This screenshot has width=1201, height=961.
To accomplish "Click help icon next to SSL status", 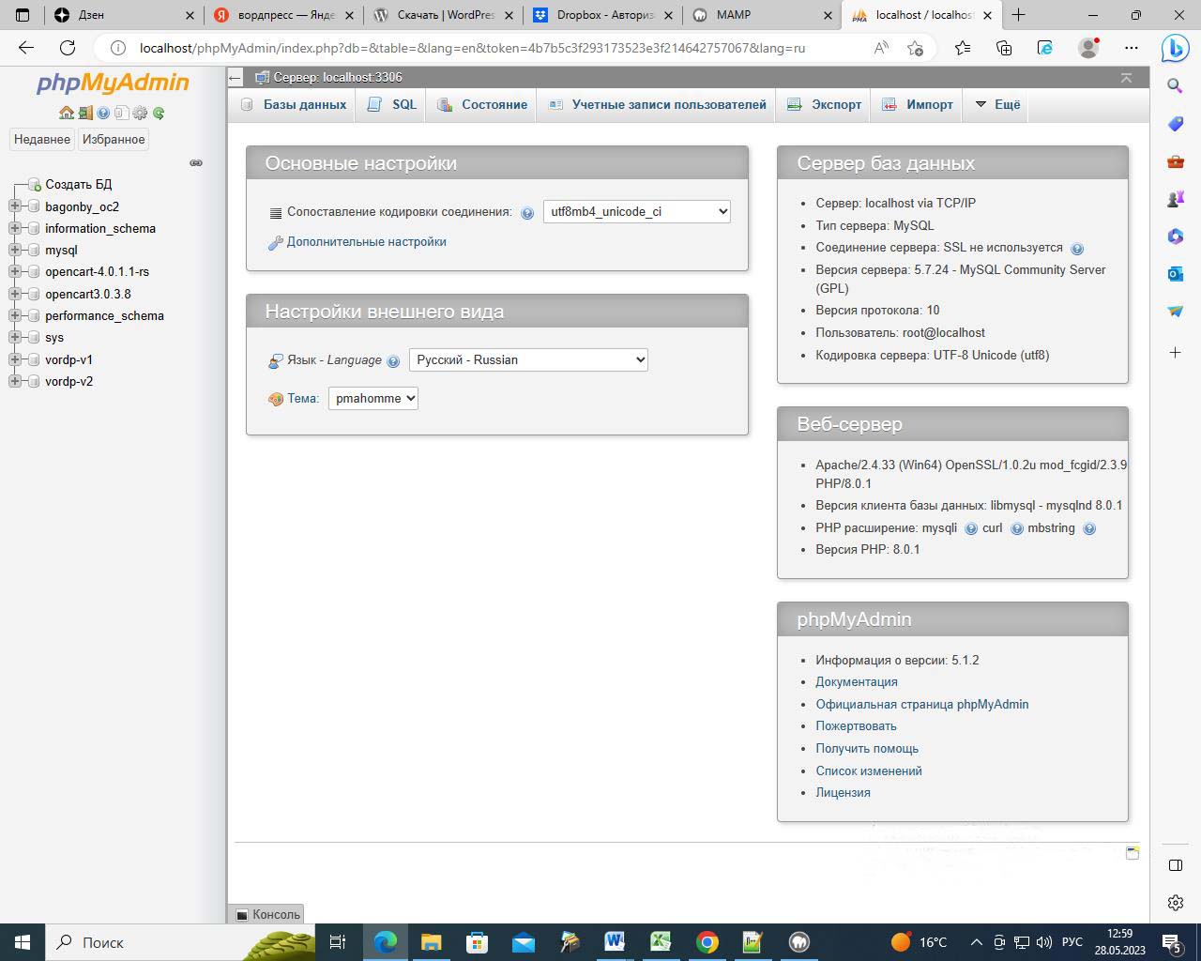I will [x=1077, y=249].
